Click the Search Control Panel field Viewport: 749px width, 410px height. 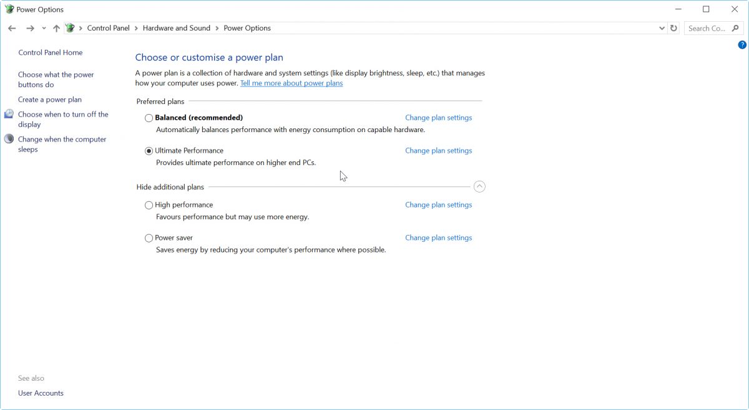pos(707,28)
